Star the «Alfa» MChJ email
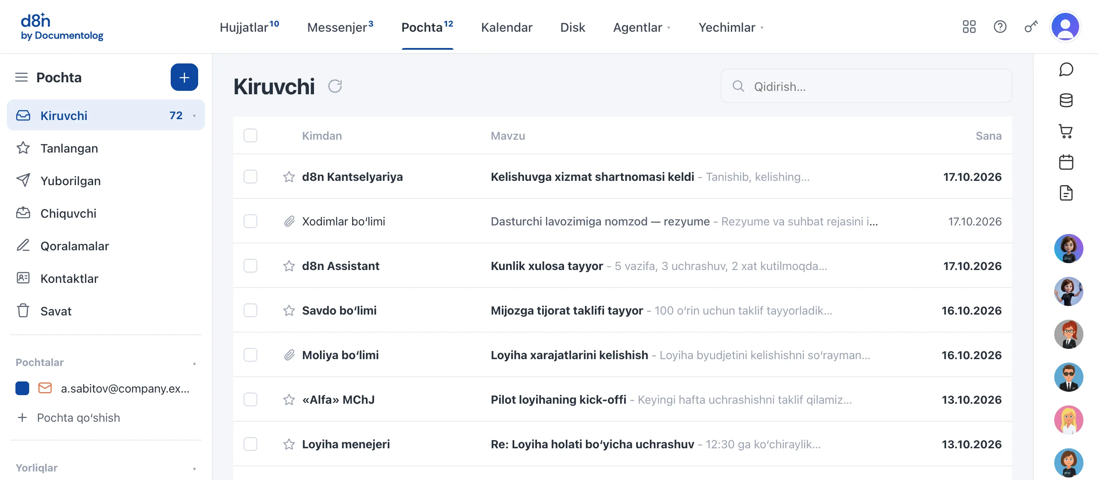This screenshot has width=1098, height=480. point(289,399)
